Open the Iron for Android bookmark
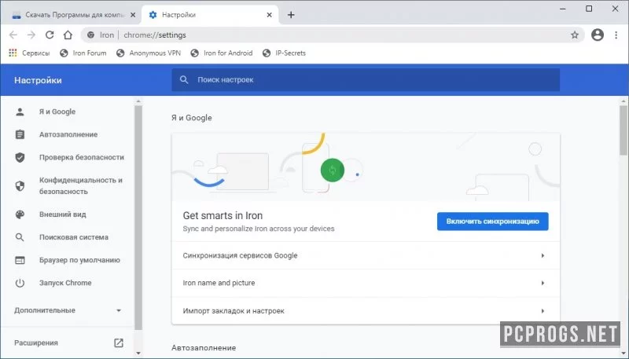Image resolution: width=629 pixels, height=359 pixels. click(222, 53)
